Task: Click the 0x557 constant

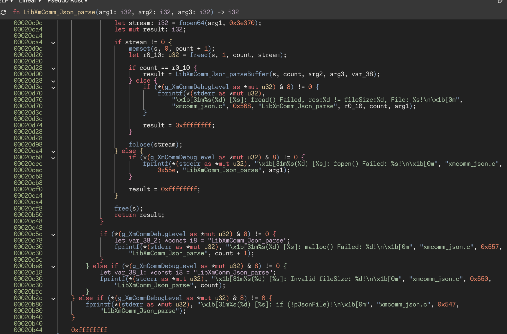Action: (490, 247)
